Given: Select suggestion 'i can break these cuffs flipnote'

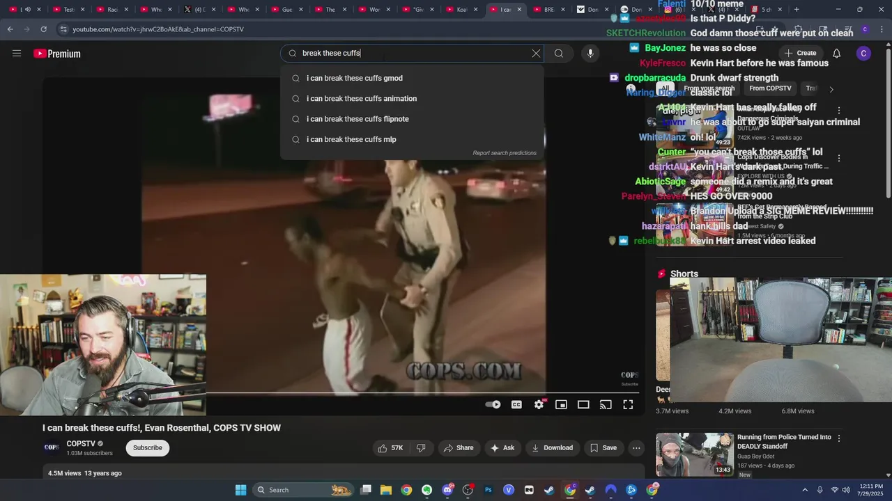Looking at the screenshot, I should click(412, 119).
